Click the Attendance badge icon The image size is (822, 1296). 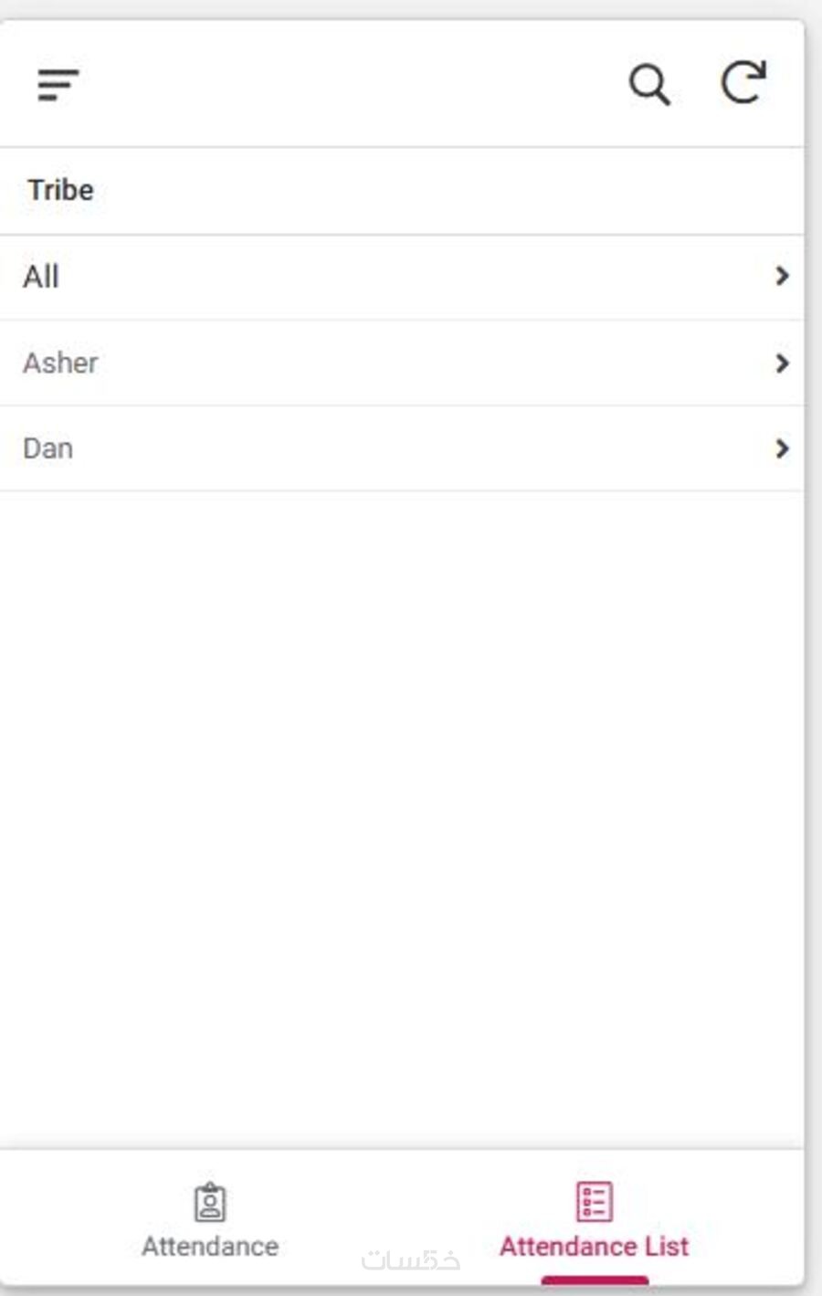pyautogui.click(x=210, y=1202)
